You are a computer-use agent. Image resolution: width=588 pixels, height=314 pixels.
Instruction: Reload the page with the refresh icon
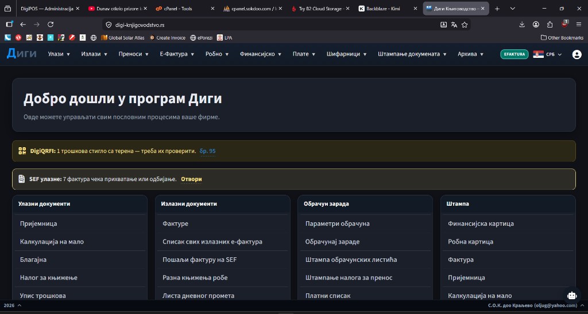(51, 24)
